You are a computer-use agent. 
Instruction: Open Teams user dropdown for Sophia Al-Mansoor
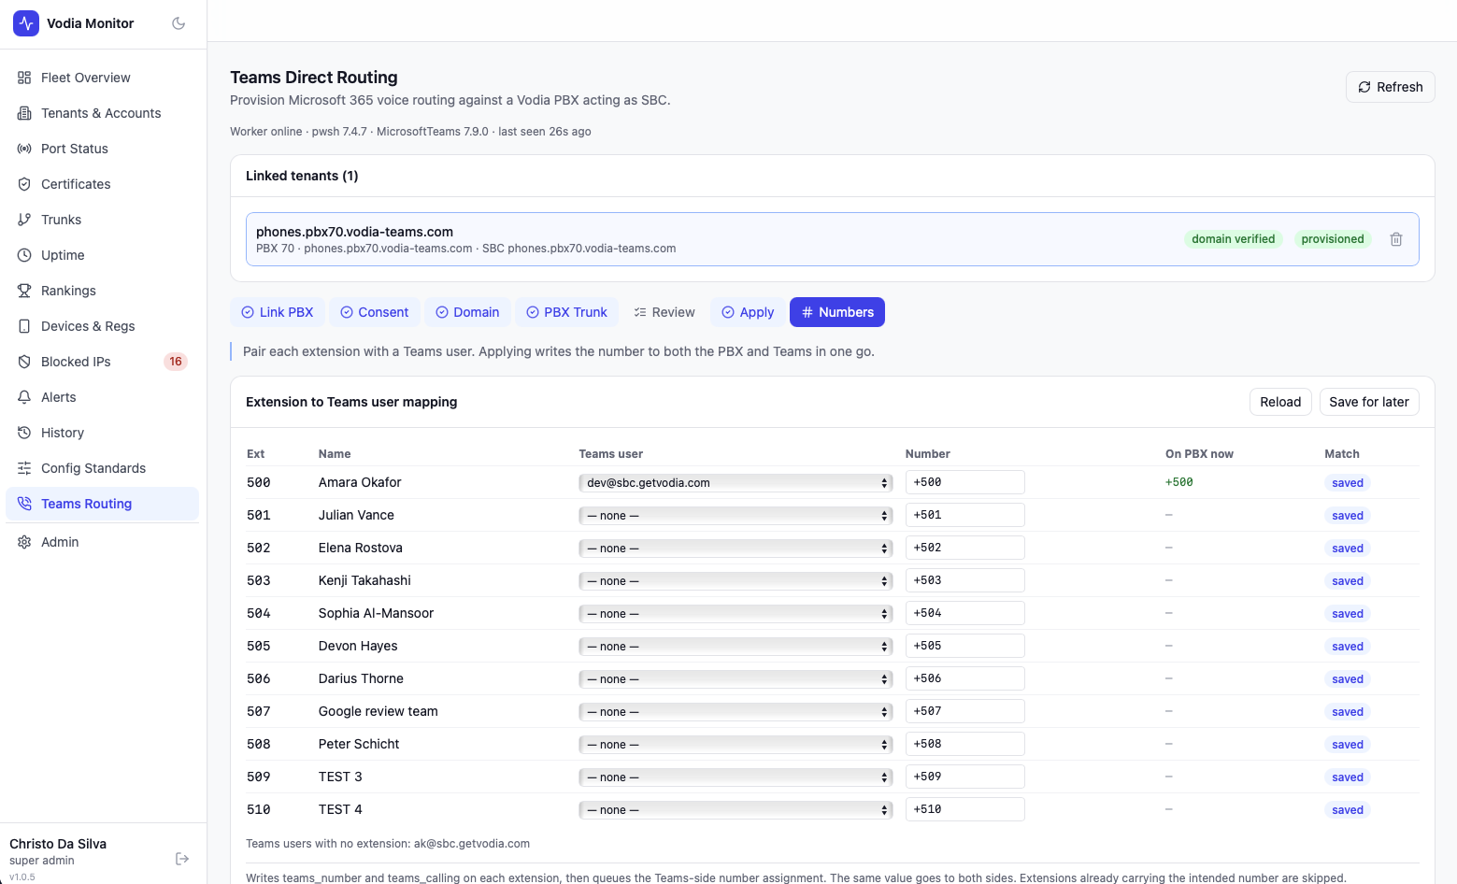click(x=736, y=614)
